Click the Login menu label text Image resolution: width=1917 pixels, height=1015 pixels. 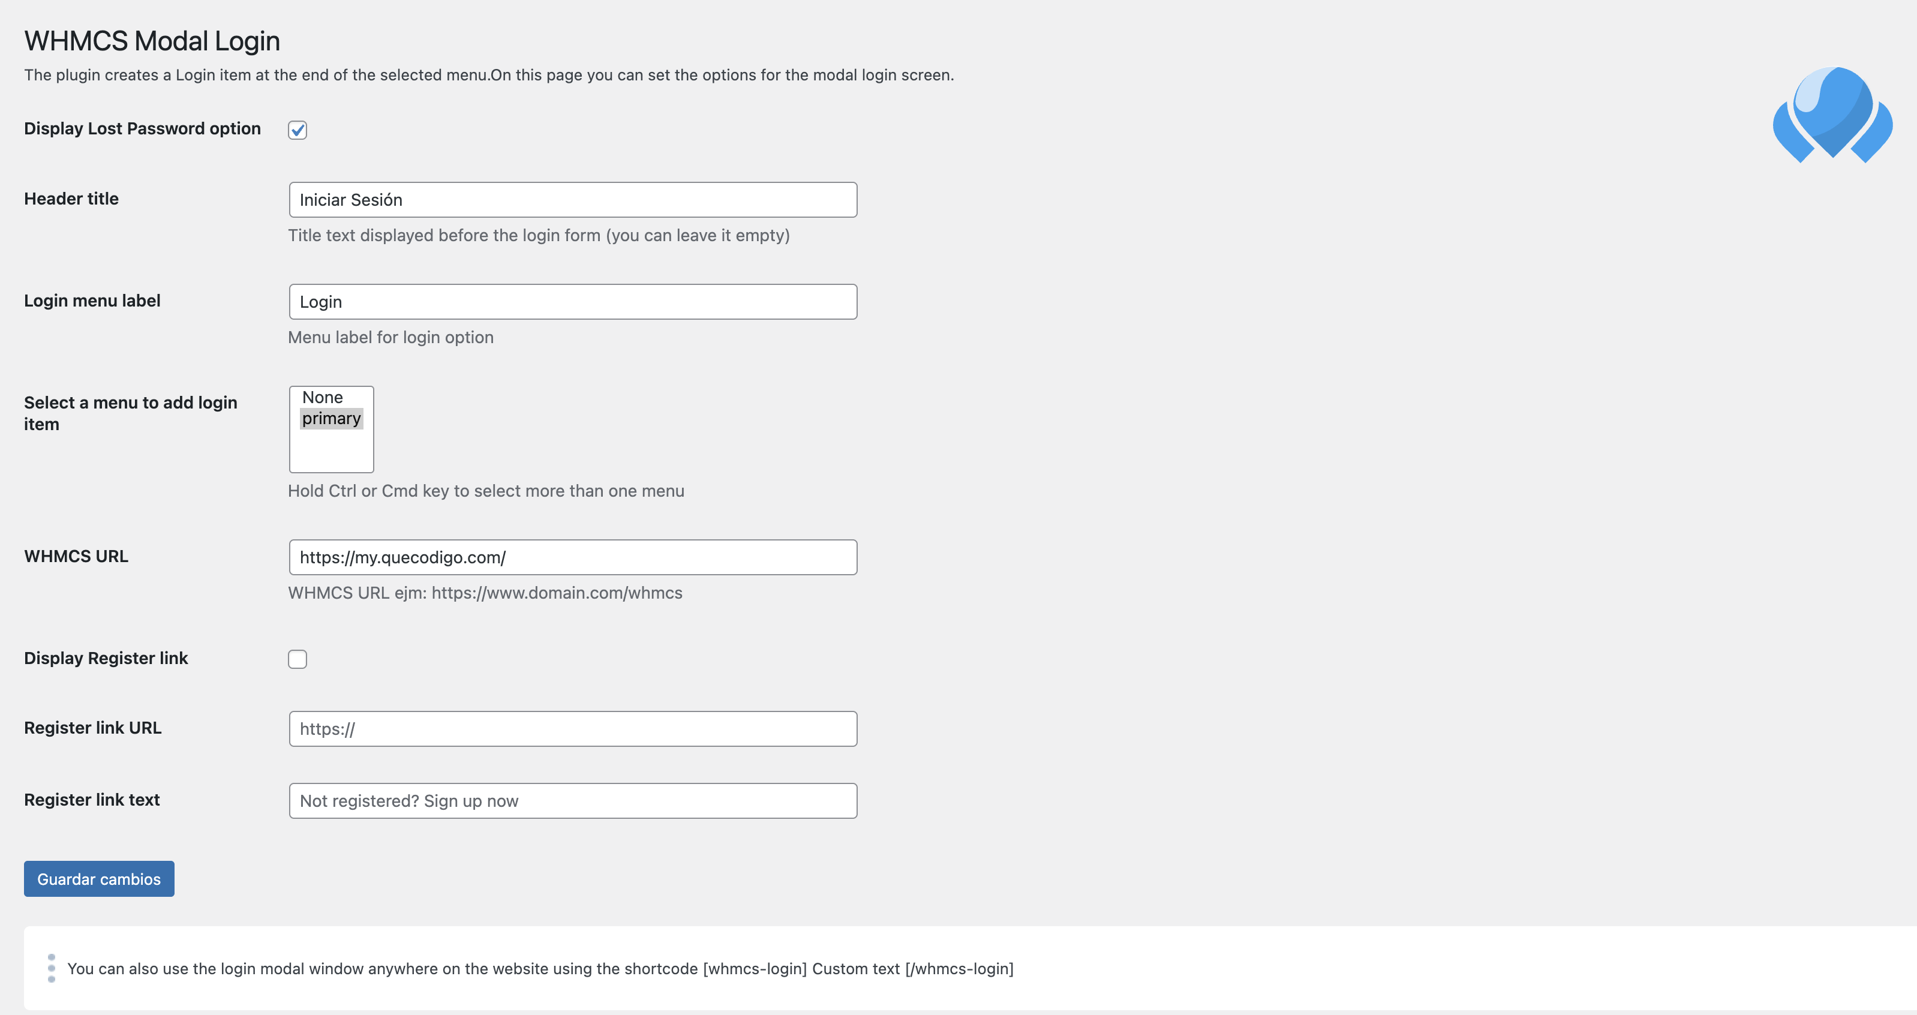92,301
